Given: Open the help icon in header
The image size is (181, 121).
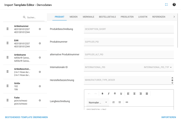Looking at the screenshot, I should (x=174, y=5).
